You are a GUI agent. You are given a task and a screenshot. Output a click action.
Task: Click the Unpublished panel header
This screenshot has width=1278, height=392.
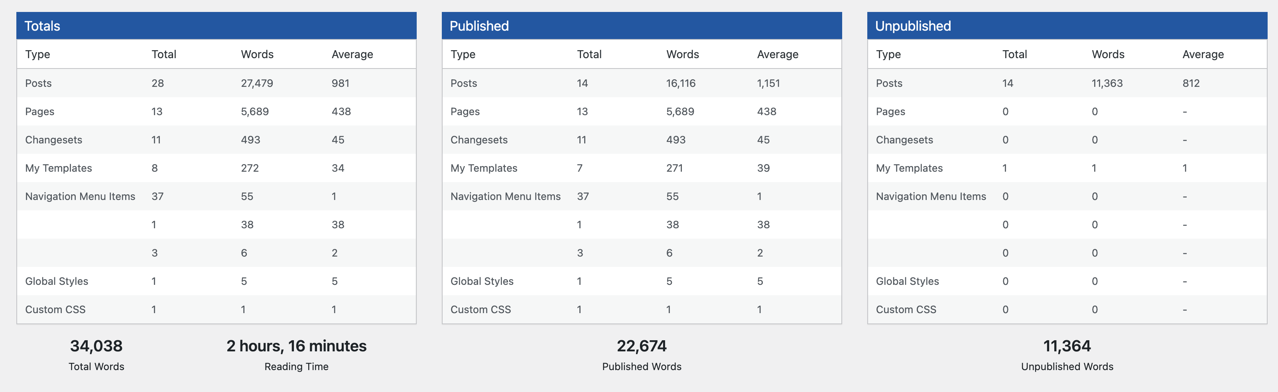[1067, 26]
